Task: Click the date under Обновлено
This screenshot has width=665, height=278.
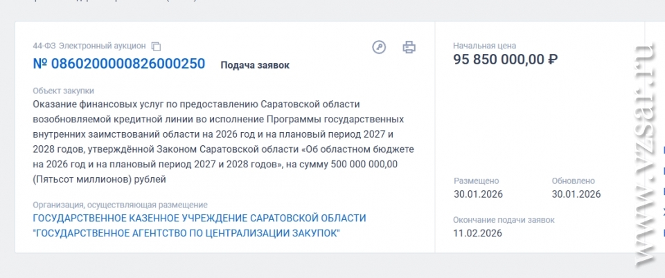Action: click(x=576, y=194)
